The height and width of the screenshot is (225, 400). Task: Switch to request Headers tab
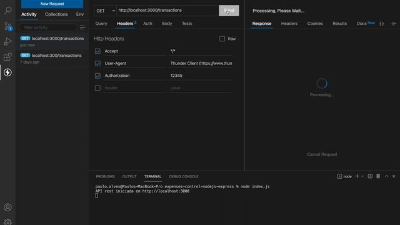pyautogui.click(x=125, y=24)
